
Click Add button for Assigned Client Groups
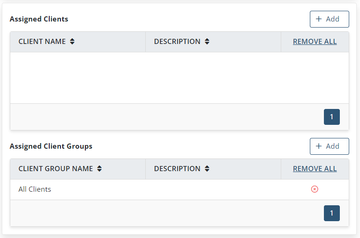[x=329, y=146]
